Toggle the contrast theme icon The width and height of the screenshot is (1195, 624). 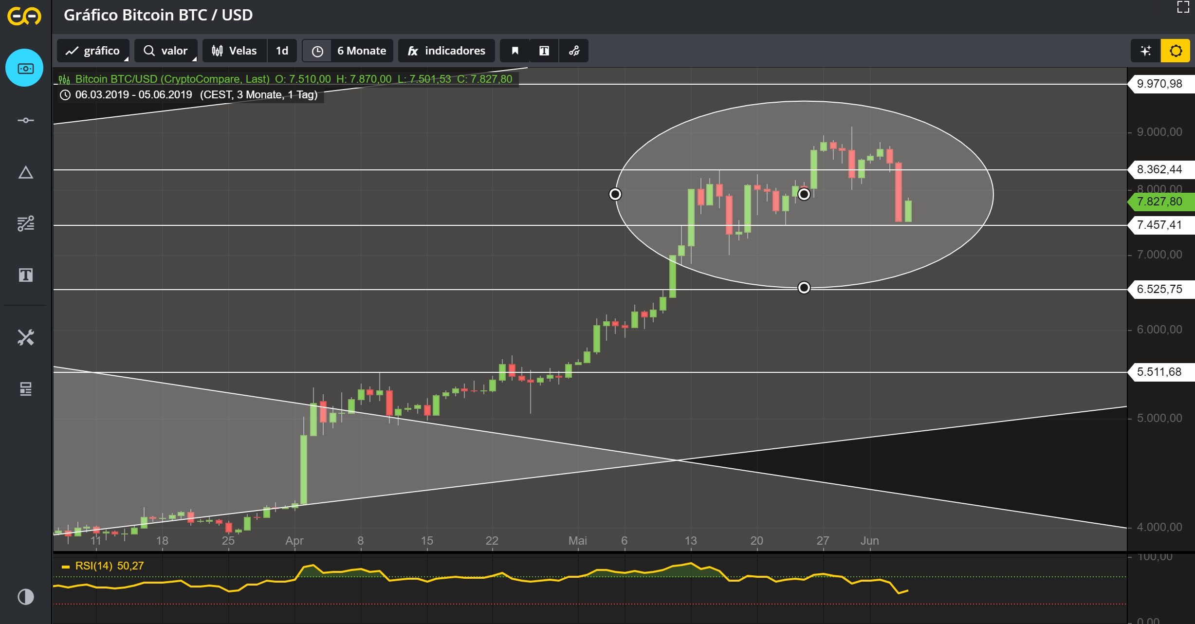(x=25, y=597)
